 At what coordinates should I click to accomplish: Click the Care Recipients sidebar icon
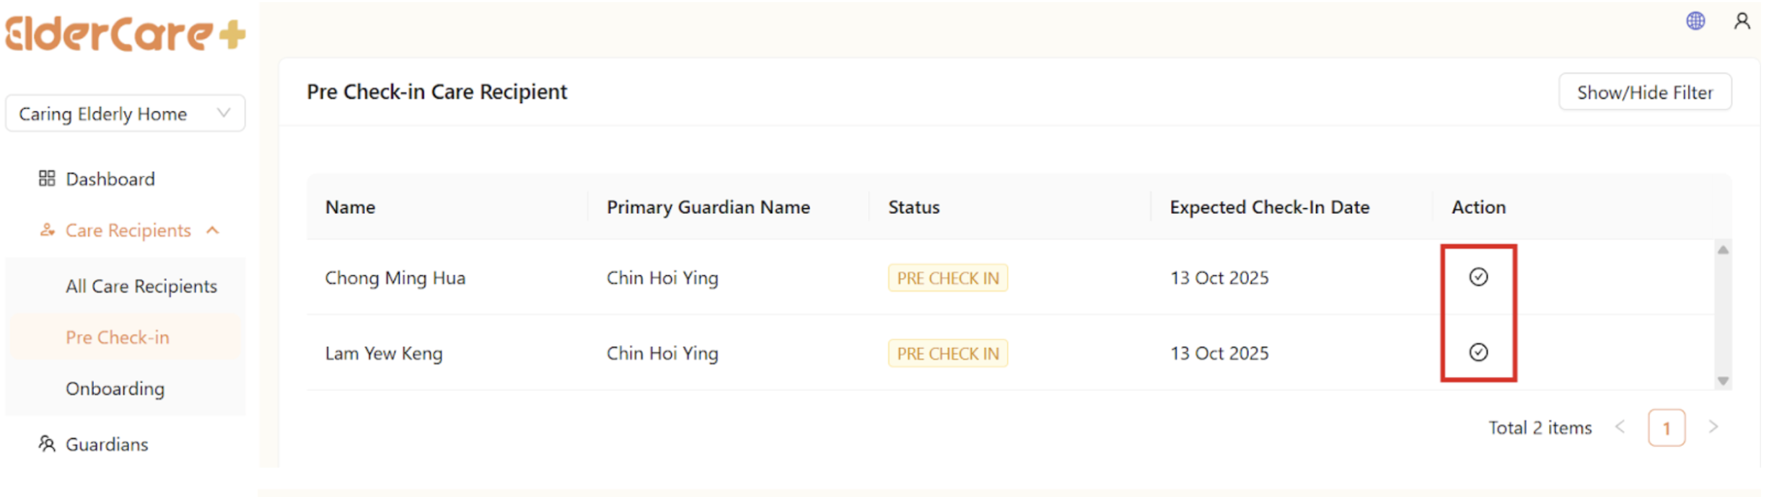[x=48, y=230]
